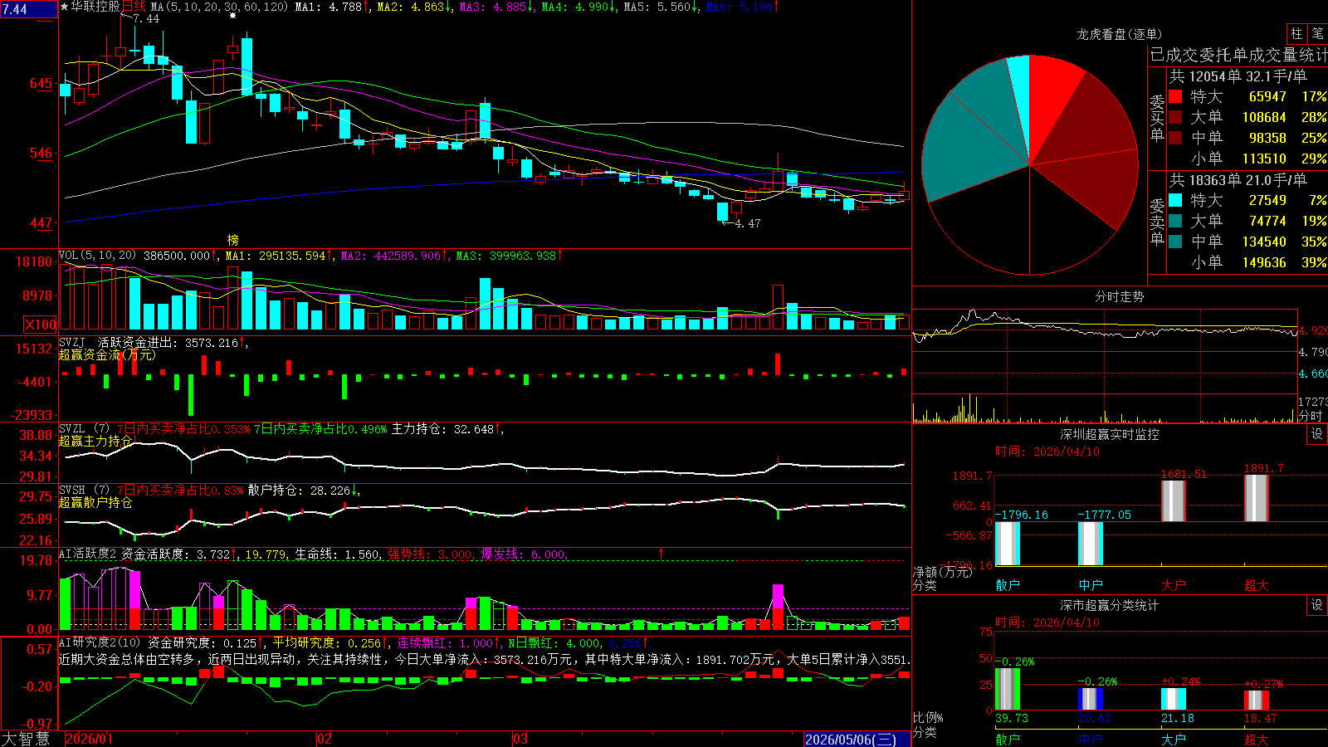Click the dark red 大单 buy-order swatch
The width and height of the screenshot is (1328, 747).
1175,117
